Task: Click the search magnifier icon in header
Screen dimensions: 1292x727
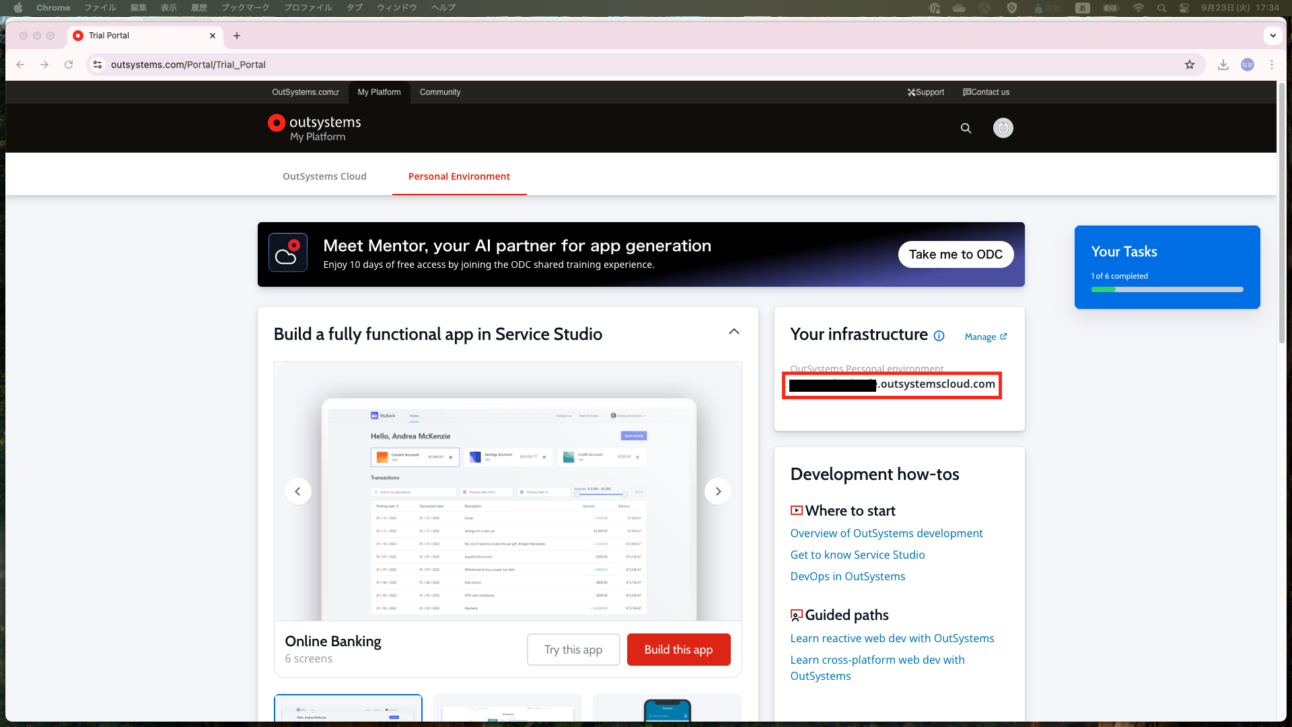Action: [966, 128]
